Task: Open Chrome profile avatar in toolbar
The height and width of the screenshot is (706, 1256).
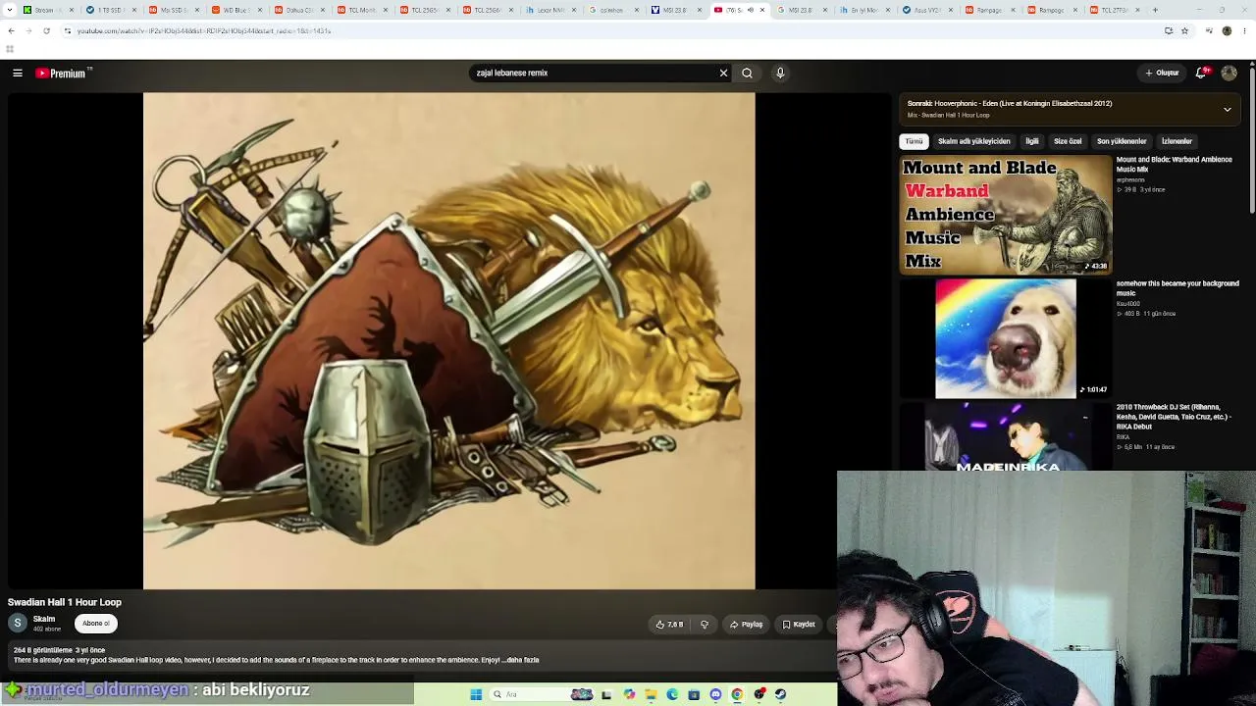Action: (x=1227, y=30)
